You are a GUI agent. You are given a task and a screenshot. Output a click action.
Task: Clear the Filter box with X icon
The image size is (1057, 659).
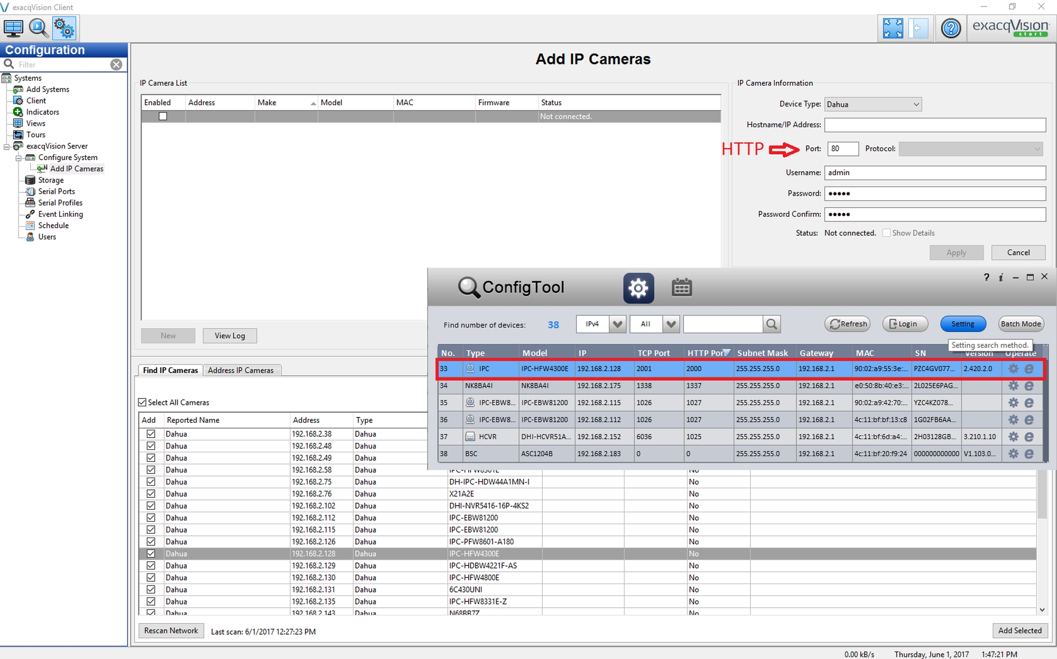116,64
